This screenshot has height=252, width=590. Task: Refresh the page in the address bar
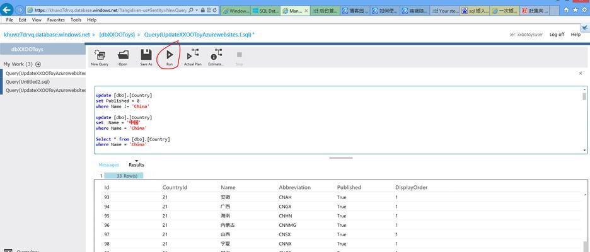(214, 10)
